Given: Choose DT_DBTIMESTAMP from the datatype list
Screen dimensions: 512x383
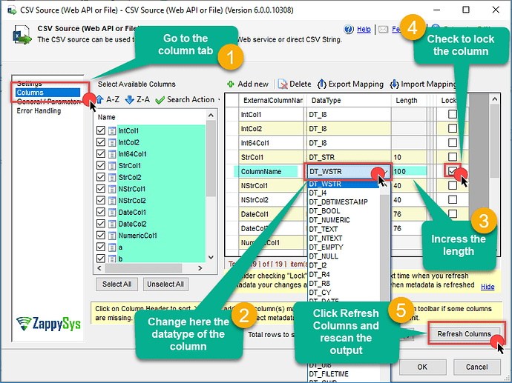Looking at the screenshot, I should pos(338,202).
